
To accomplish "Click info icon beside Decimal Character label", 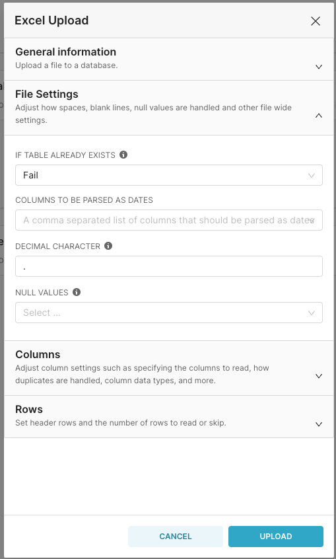I will 108,246.
